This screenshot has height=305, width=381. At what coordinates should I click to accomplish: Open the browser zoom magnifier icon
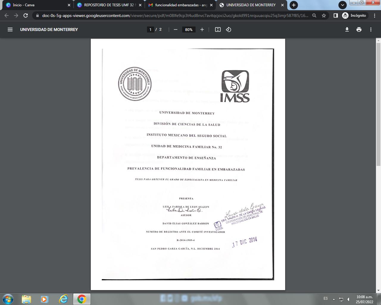click(314, 15)
